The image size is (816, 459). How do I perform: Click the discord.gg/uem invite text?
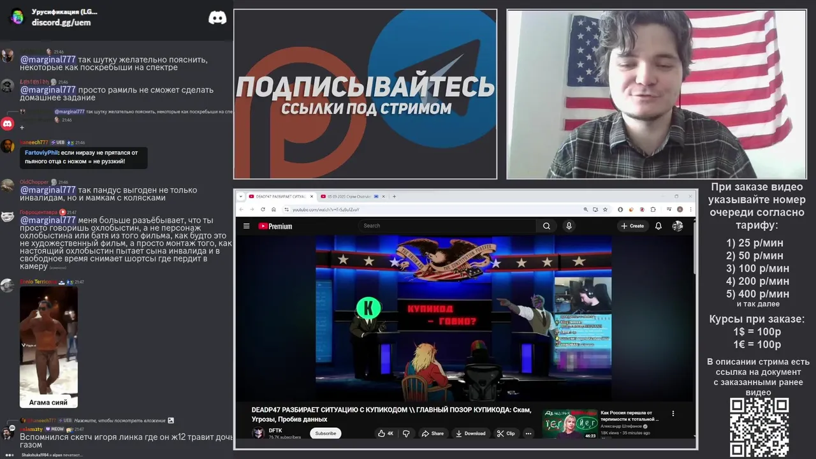61,22
